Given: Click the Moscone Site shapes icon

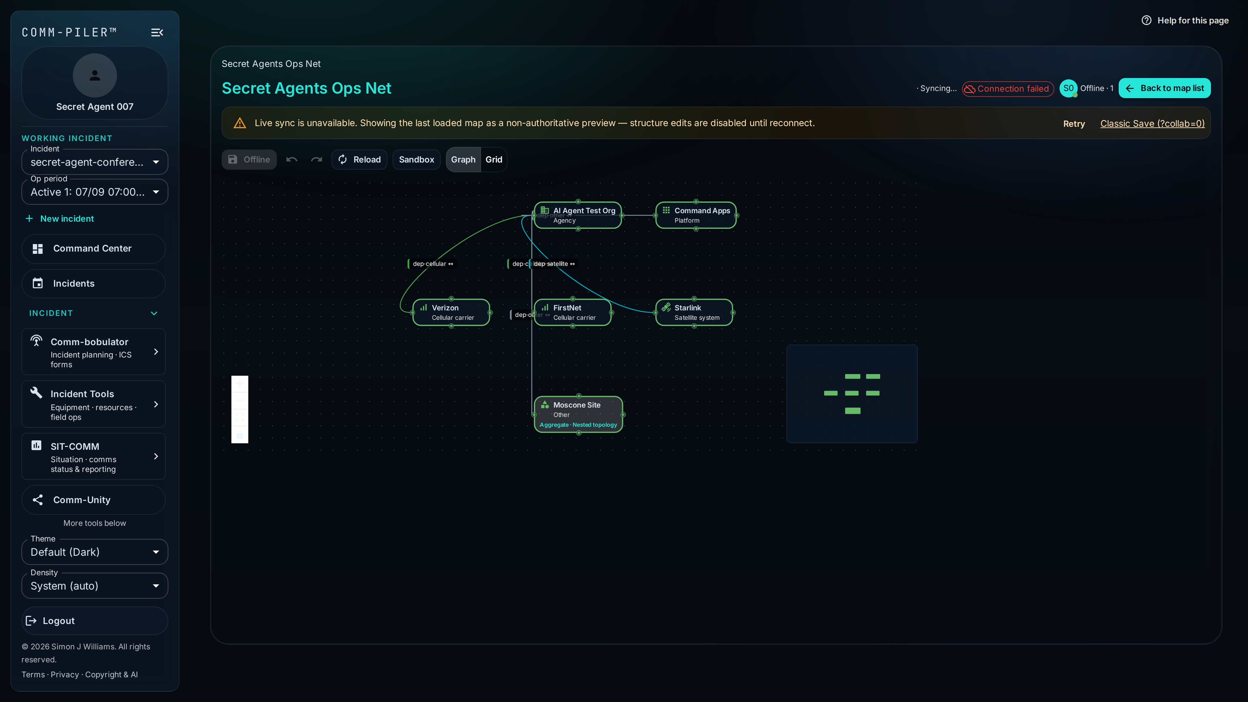Looking at the screenshot, I should [545, 405].
